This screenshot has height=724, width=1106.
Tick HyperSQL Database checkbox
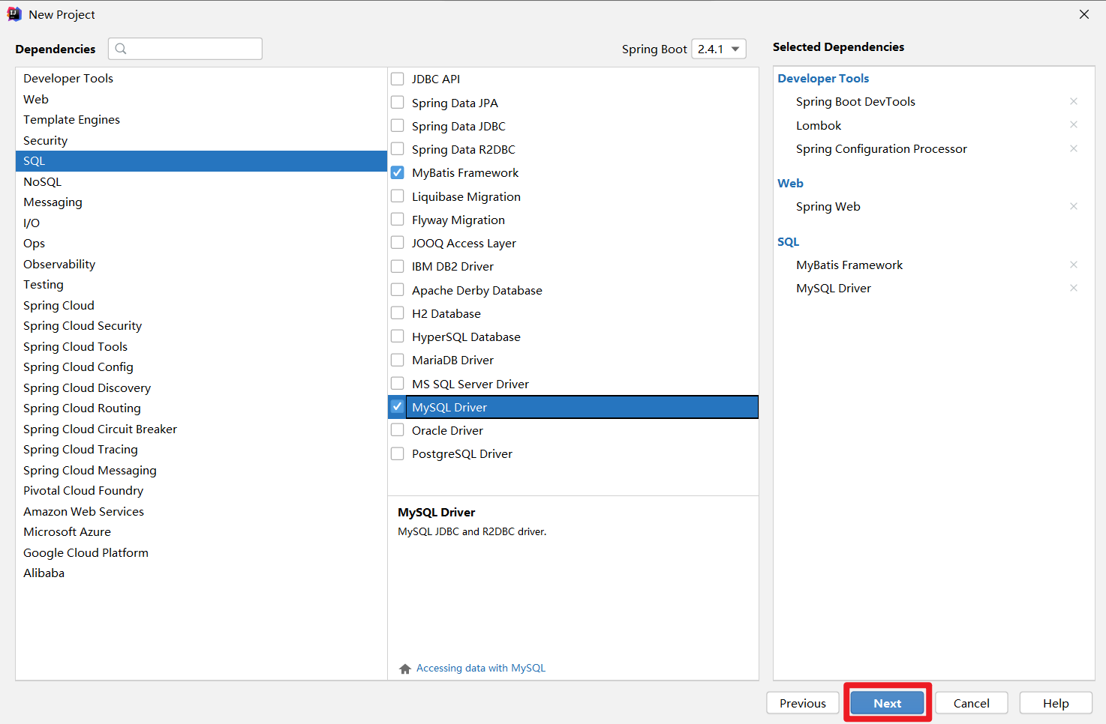point(398,337)
